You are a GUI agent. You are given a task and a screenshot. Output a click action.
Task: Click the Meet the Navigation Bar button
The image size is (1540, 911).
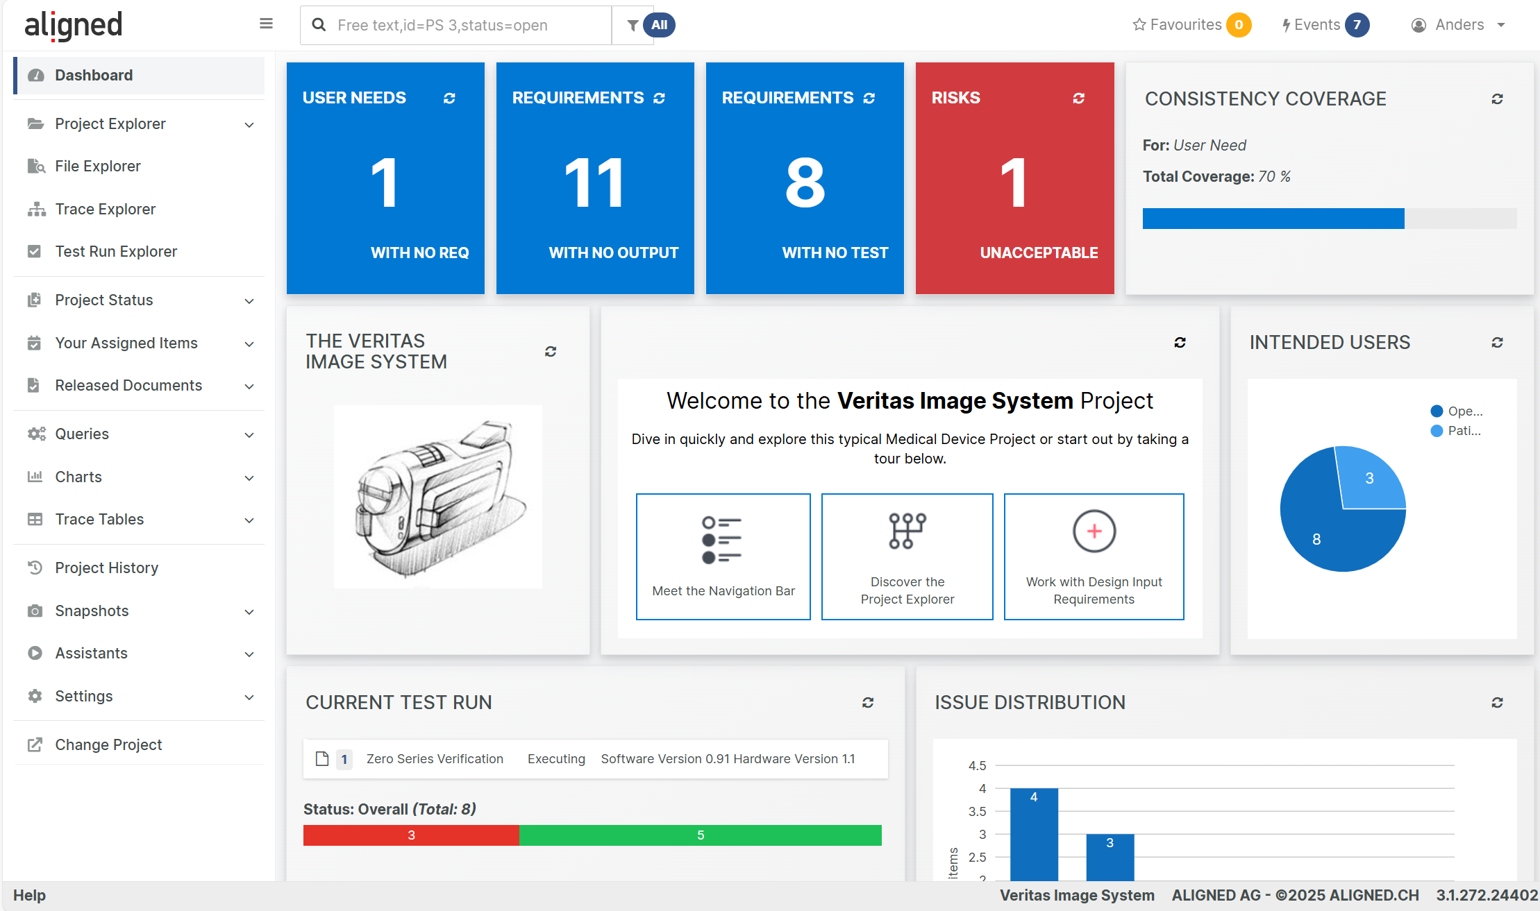point(723,556)
